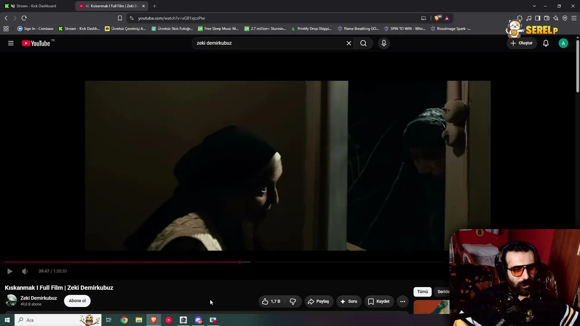Click the address bar URL

pyautogui.click(x=172, y=18)
